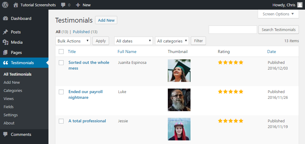Image resolution: width=305 pixels, height=144 pixels.
Task: Click the name Juanita Espinosa
Action: pos(132,63)
